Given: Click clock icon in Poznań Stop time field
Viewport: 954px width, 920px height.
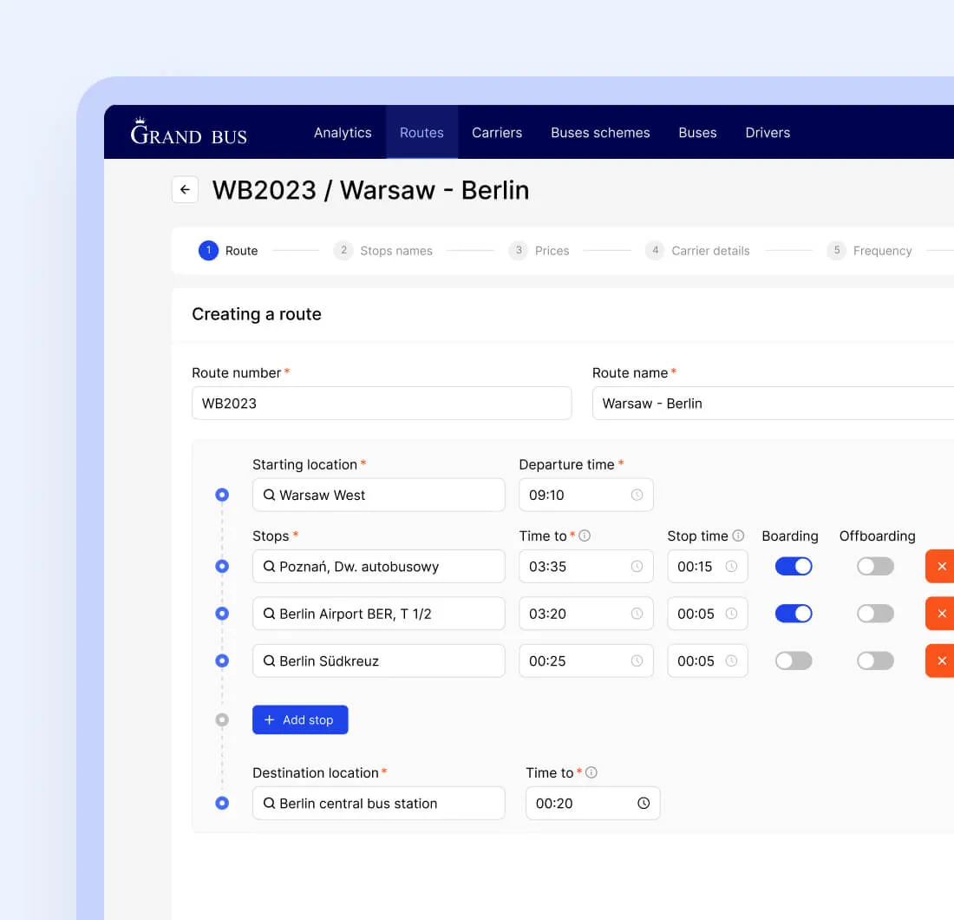Looking at the screenshot, I should pos(731,566).
